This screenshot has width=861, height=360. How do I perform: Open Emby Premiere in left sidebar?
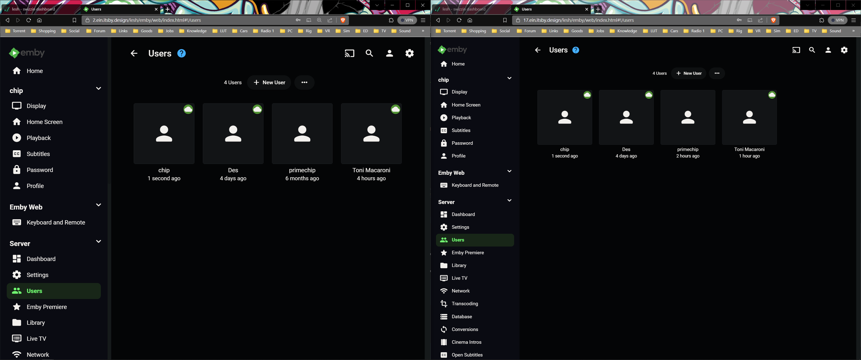pos(47,307)
